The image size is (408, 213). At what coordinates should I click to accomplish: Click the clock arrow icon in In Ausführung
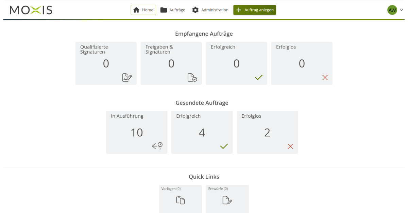click(157, 146)
